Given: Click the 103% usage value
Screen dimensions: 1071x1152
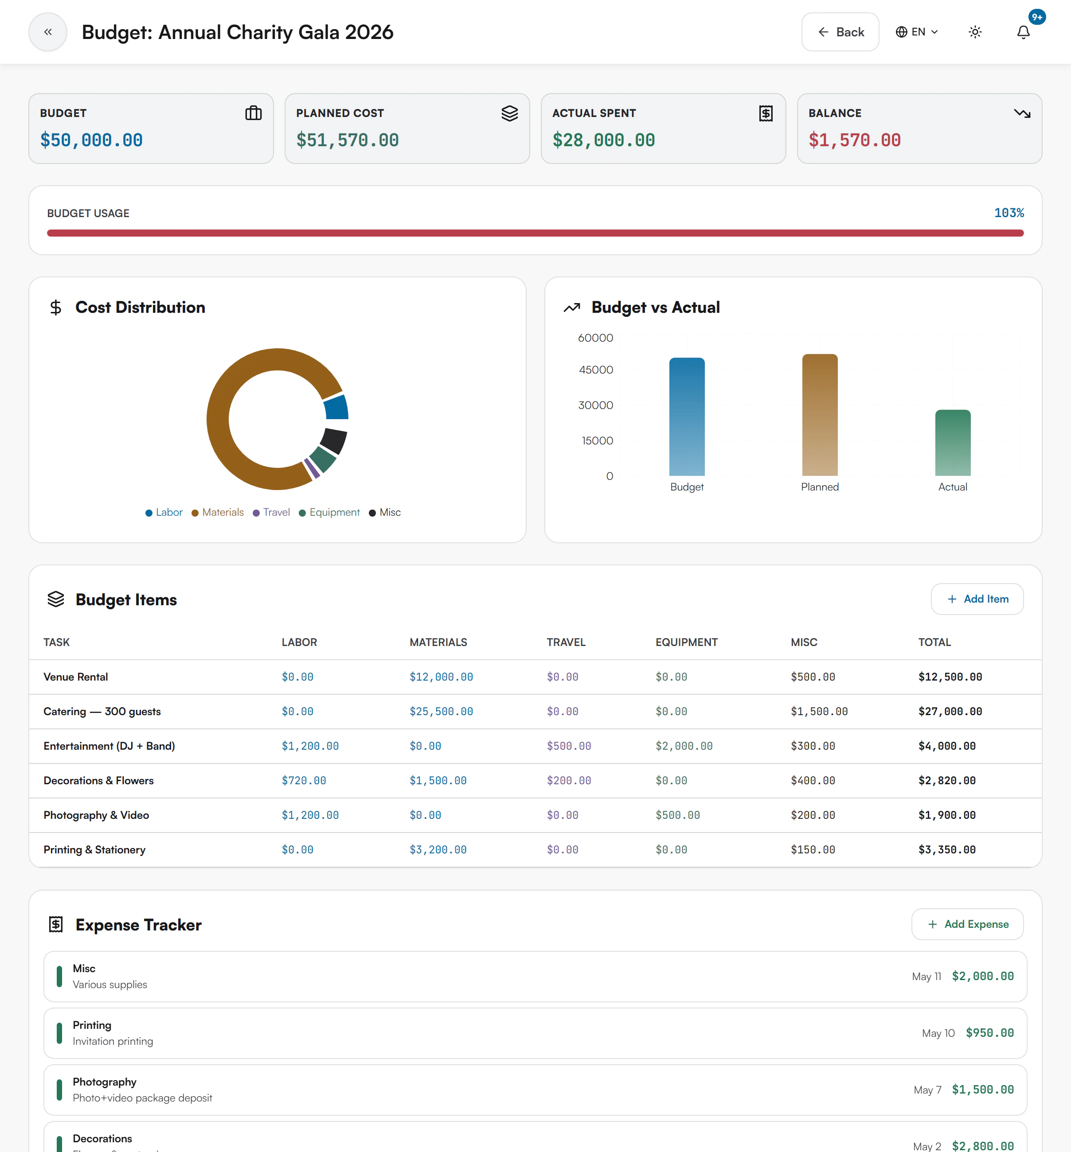Looking at the screenshot, I should [x=1008, y=213].
